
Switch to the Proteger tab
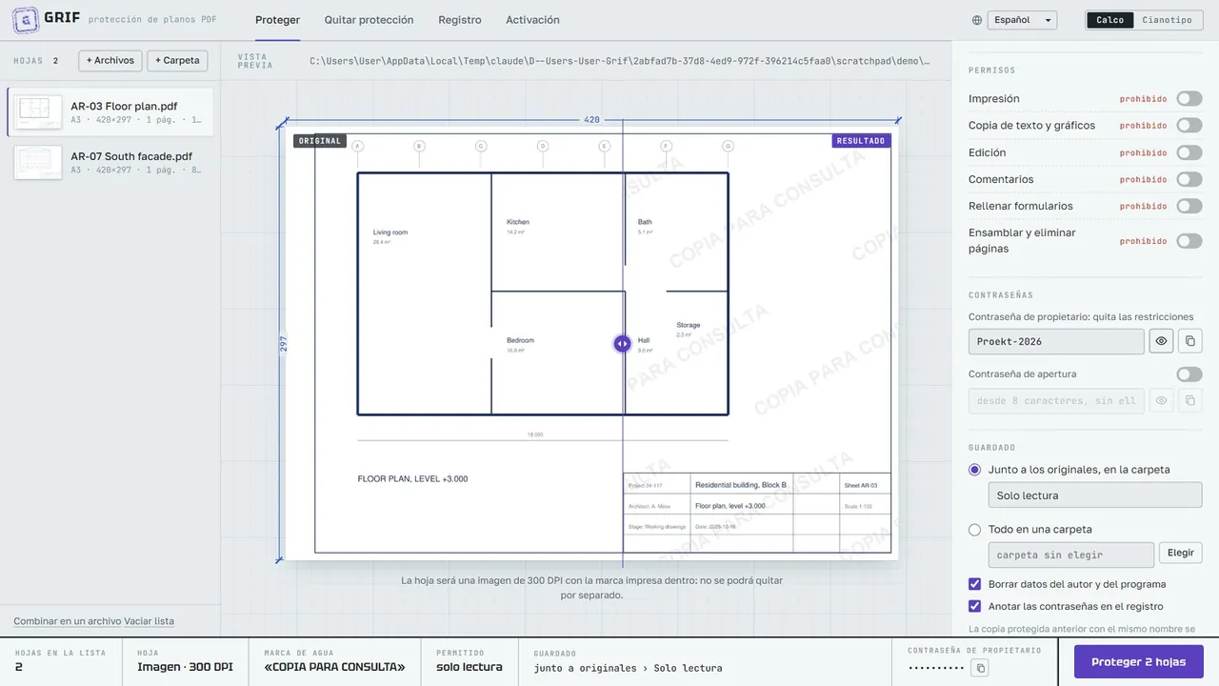tap(277, 20)
